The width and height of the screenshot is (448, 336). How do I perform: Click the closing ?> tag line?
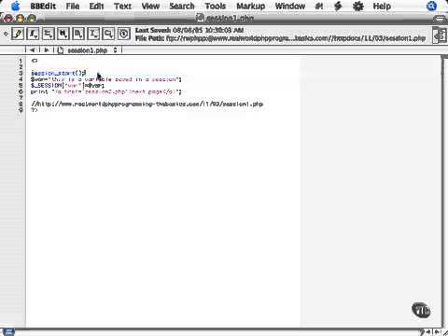(x=35, y=110)
